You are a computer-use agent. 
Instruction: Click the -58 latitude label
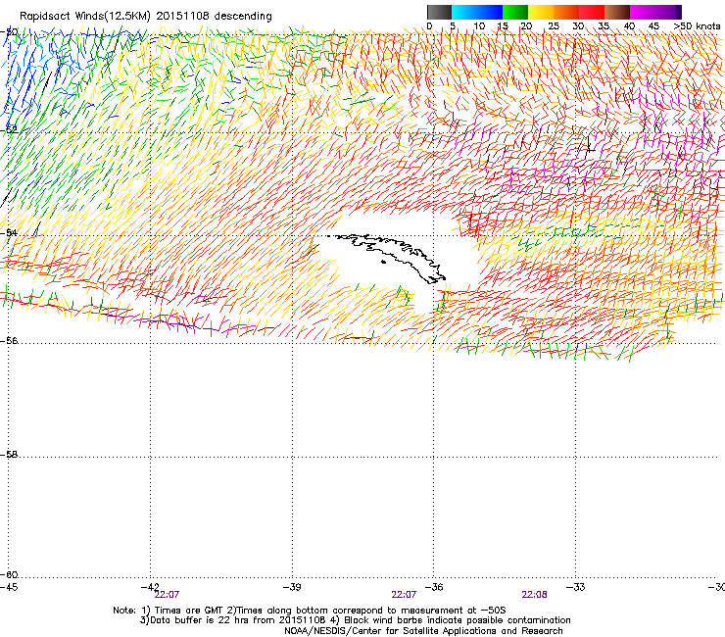[x=9, y=455]
